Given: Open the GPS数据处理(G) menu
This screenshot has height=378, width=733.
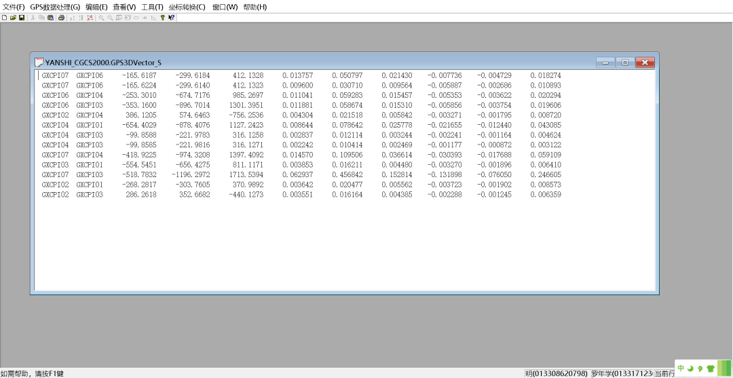Looking at the screenshot, I should (x=55, y=7).
